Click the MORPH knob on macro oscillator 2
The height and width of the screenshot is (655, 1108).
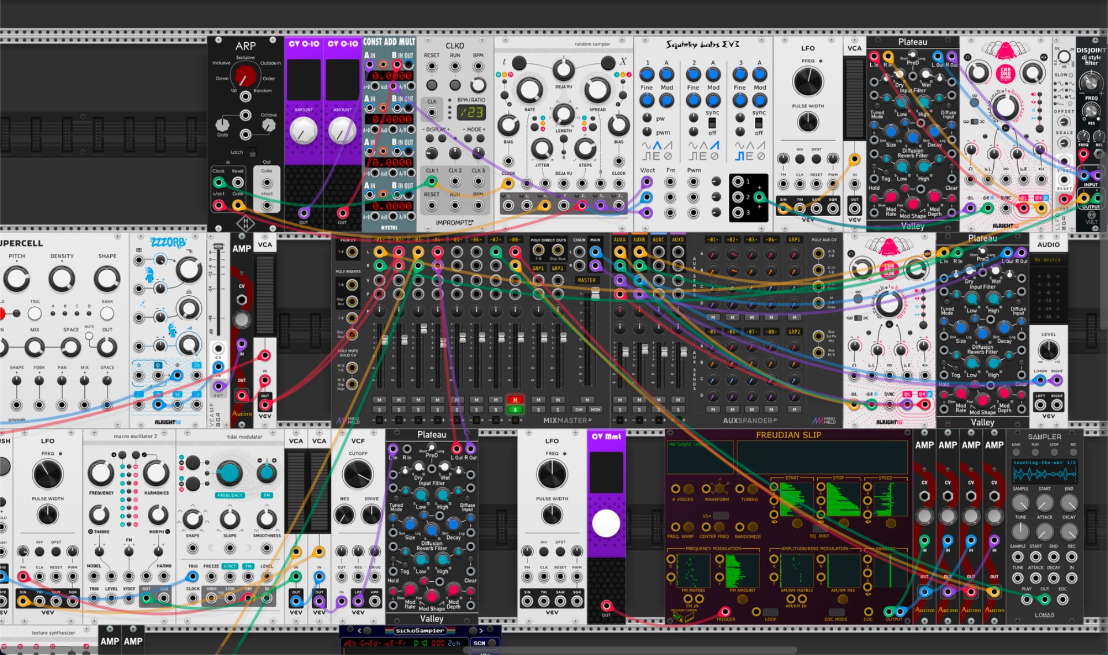[x=158, y=514]
